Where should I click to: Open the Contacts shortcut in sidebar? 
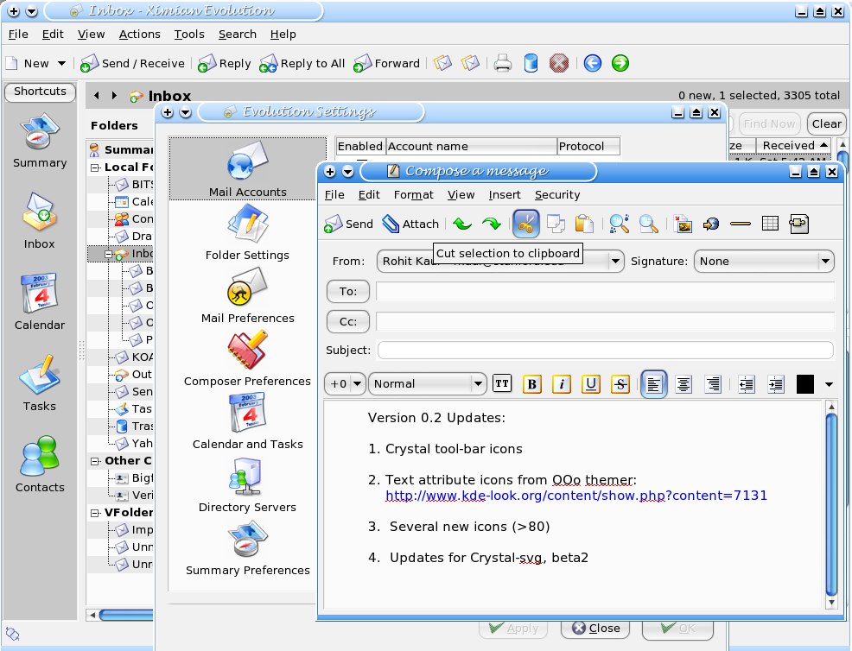[40, 465]
